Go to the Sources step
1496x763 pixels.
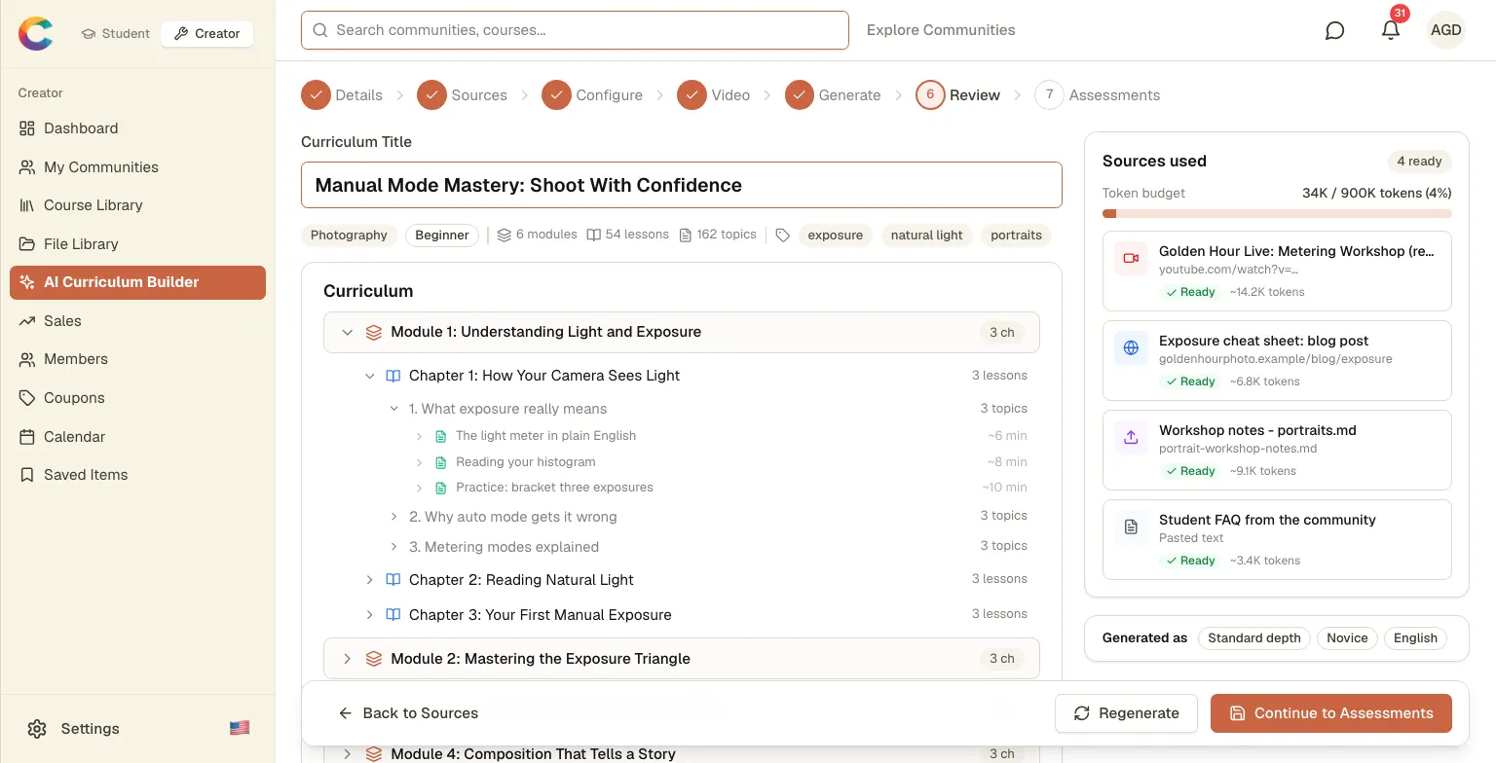coord(462,94)
